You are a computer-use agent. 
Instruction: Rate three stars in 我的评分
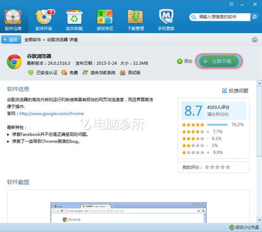[217, 167]
